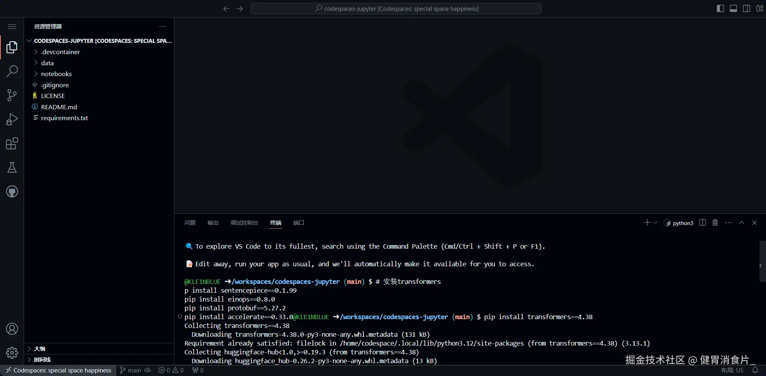766x376 pixels.
Task: Go back with the left arrow
Action: click(227, 8)
